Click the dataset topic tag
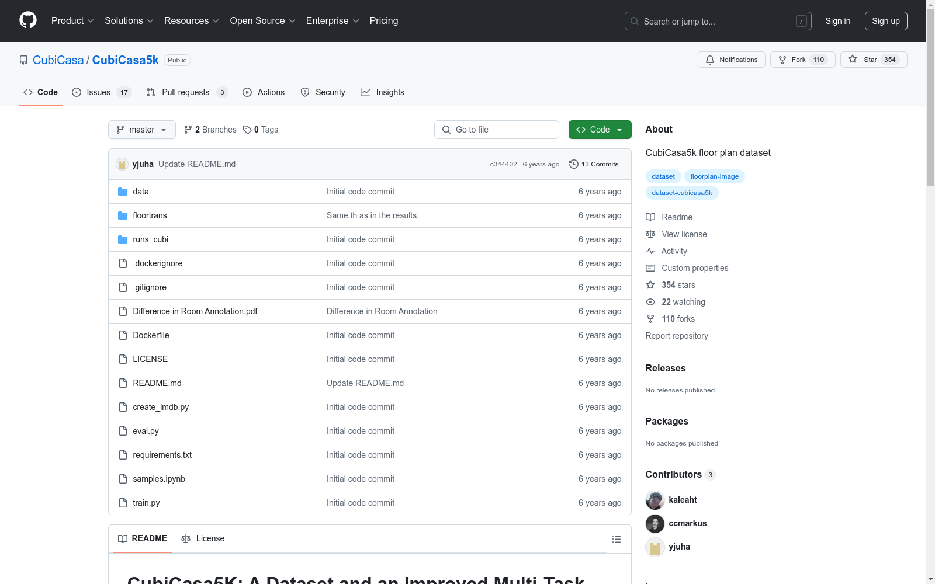Screen dimensions: 935x584 663,176
